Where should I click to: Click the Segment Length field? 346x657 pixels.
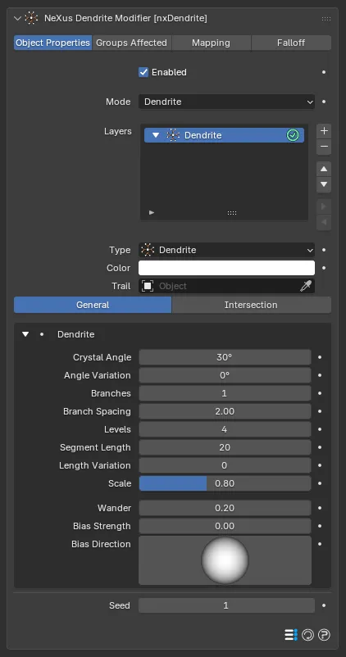(x=225, y=447)
